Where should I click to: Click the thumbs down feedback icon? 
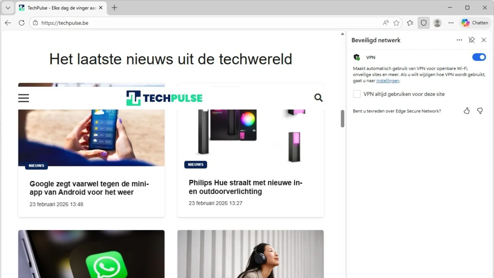click(480, 111)
